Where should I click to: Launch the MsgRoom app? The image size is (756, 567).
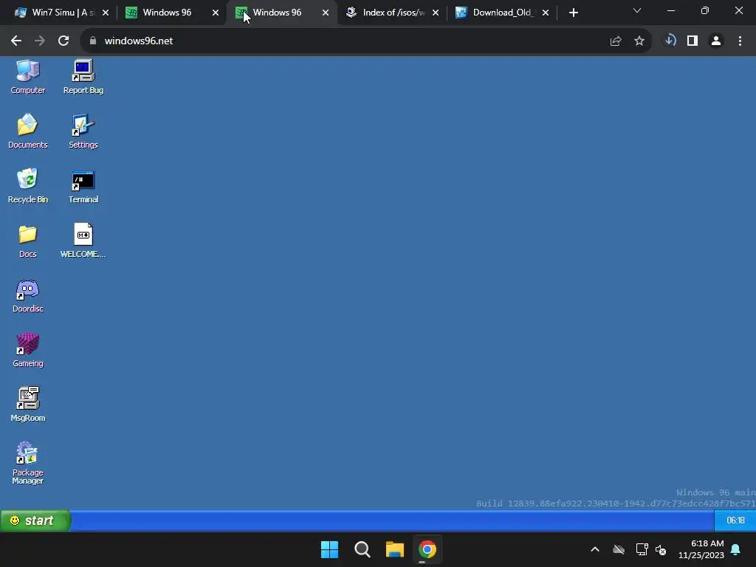27,405
